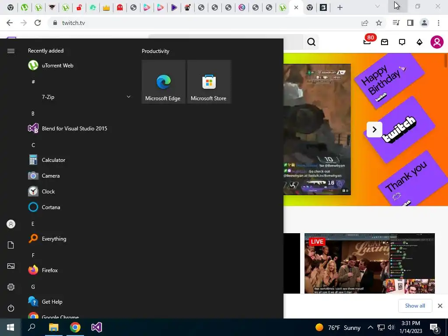Viewport: 448px width, 336px height.
Task: Click the LIVE stream thumbnail
Action: (369, 263)
